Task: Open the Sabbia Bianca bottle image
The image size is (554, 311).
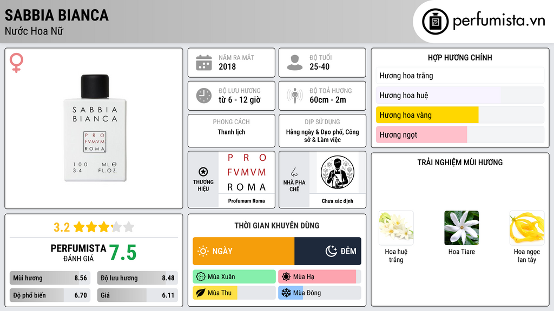Action: (x=95, y=128)
